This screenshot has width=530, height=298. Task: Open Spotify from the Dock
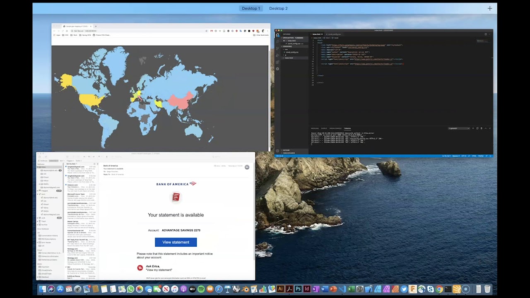pyautogui.click(x=201, y=289)
